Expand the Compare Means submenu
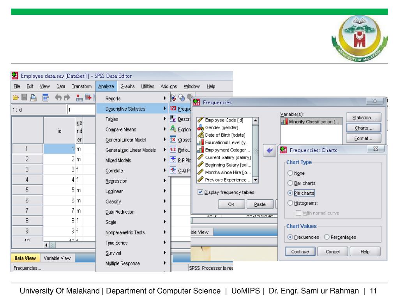Image resolution: width=399 pixels, height=299 pixels. point(133,129)
